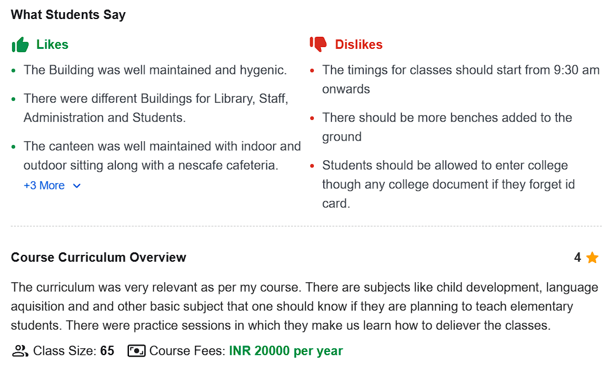This screenshot has width=612, height=366.
Task: Click the dislike about class timings at 9:30
Action: (x=460, y=79)
